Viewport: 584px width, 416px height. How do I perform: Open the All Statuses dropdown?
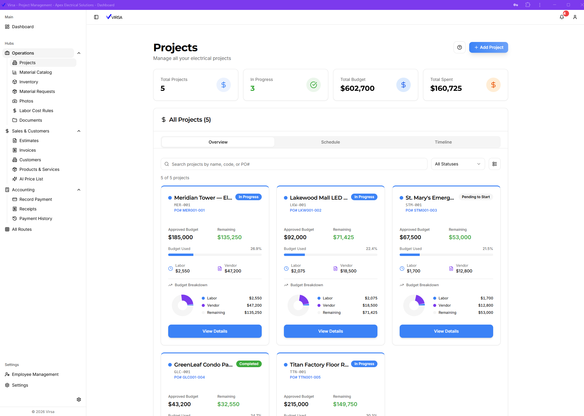click(x=458, y=164)
